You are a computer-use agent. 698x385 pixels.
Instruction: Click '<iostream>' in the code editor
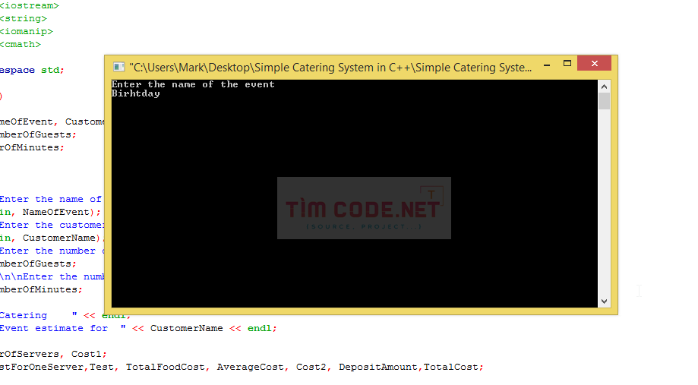29,6
